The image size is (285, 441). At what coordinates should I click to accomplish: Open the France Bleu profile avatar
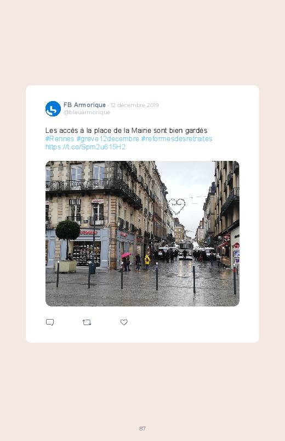pos(53,109)
